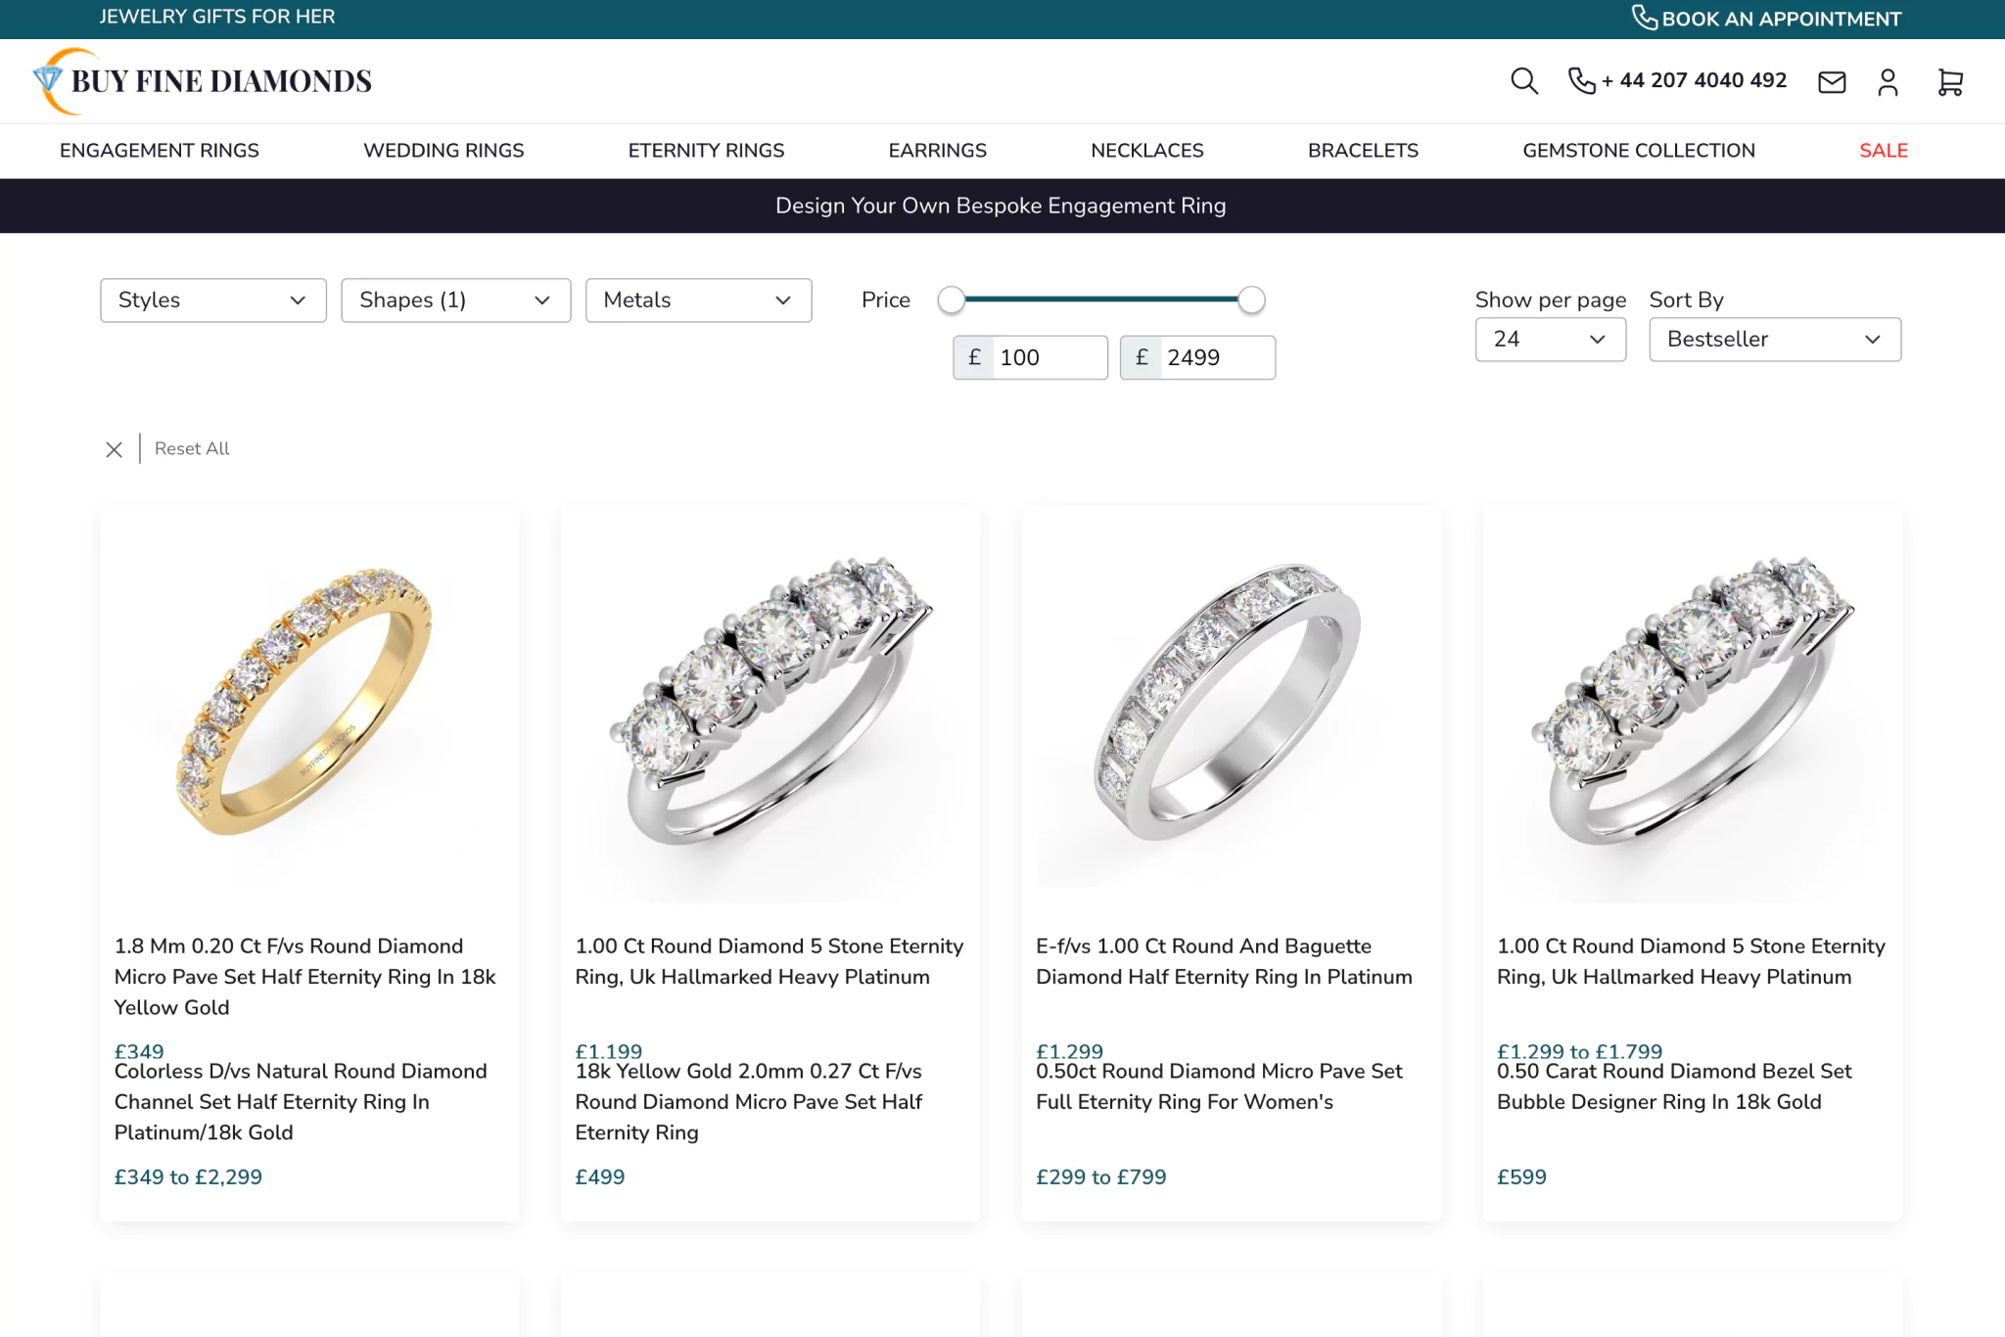Image resolution: width=2005 pixels, height=1337 pixels.
Task: Open the email envelope icon
Action: tap(1831, 82)
